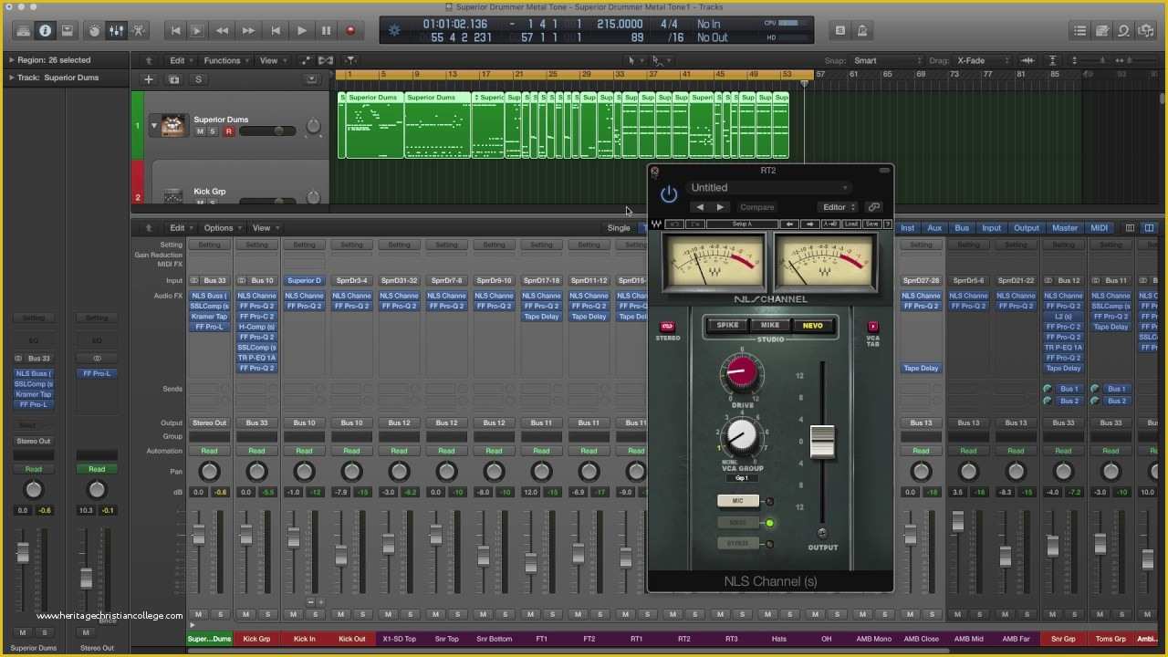Open the Drag X-Fade dropdown
This screenshot has width=1168, height=657.
click(981, 60)
